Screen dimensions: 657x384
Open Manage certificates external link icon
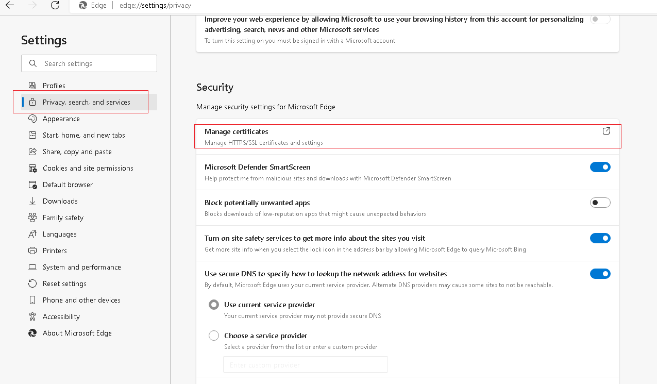607,131
